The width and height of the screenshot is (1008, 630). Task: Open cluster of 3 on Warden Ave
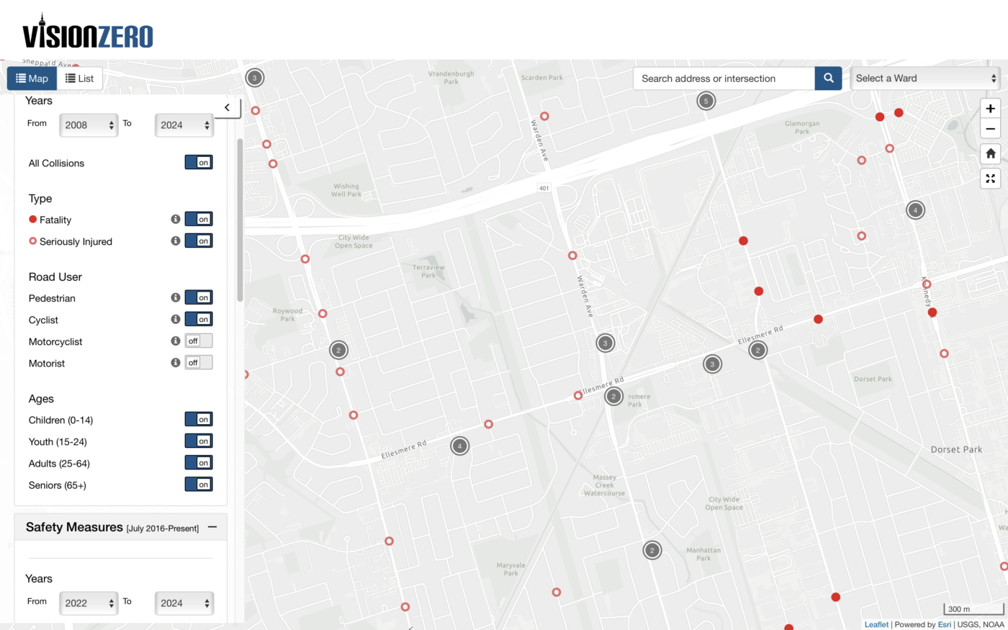pyautogui.click(x=606, y=343)
